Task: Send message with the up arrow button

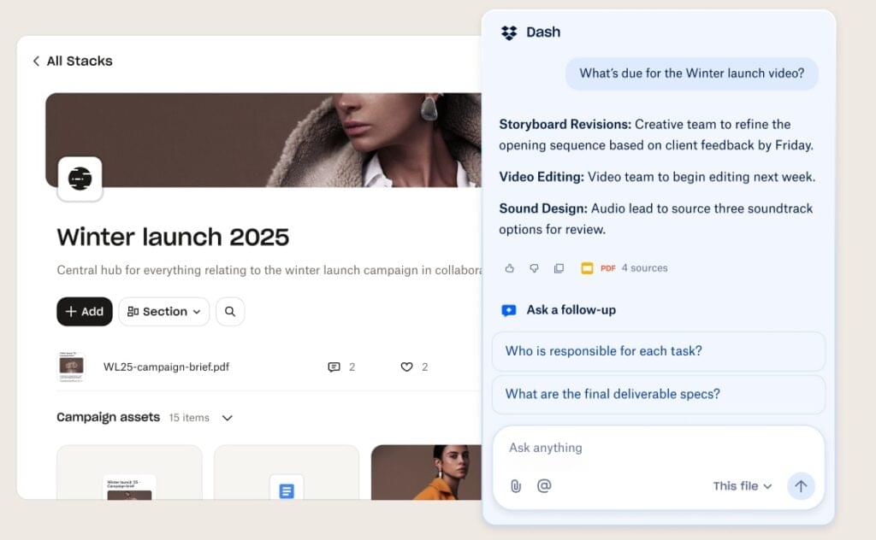Action: click(801, 486)
